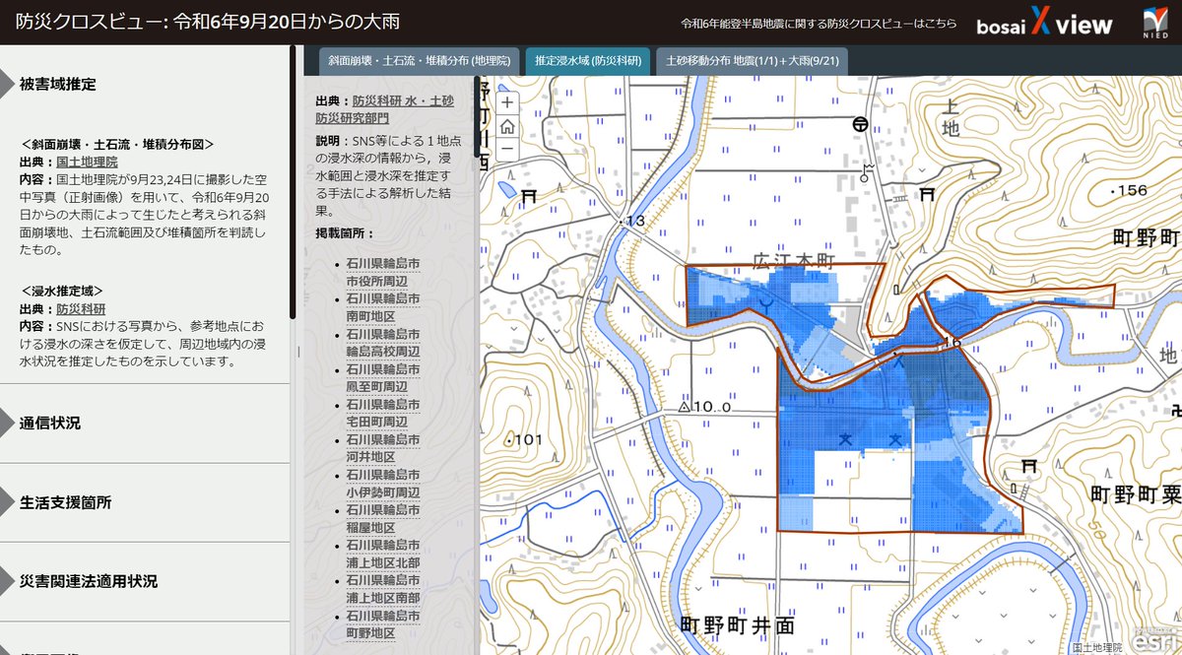Click the bosai X view logo
This screenshot has width=1182, height=655.
tap(1044, 24)
